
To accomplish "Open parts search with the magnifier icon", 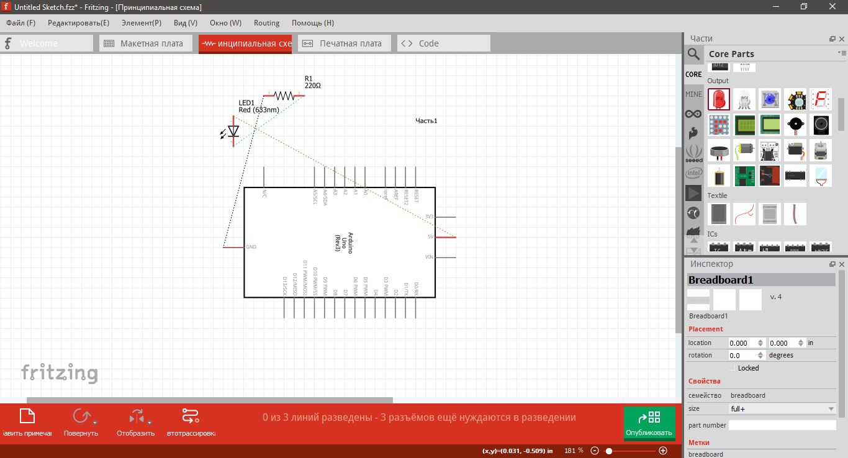I will click(693, 54).
